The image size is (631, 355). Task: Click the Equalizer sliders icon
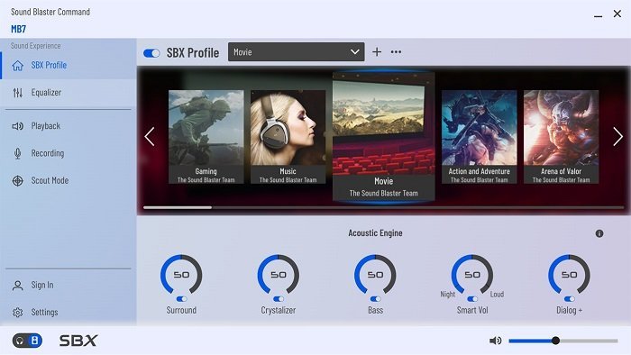coord(18,93)
